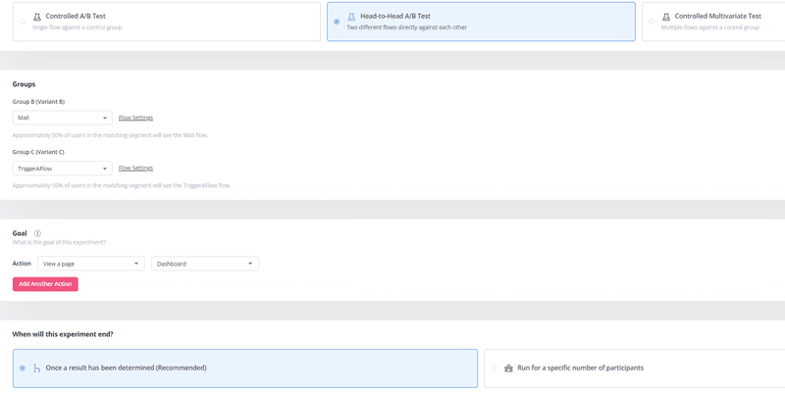785x393 pixels.
Task: Choose the 'Once a result has been determined' radio
Action: click(23, 368)
